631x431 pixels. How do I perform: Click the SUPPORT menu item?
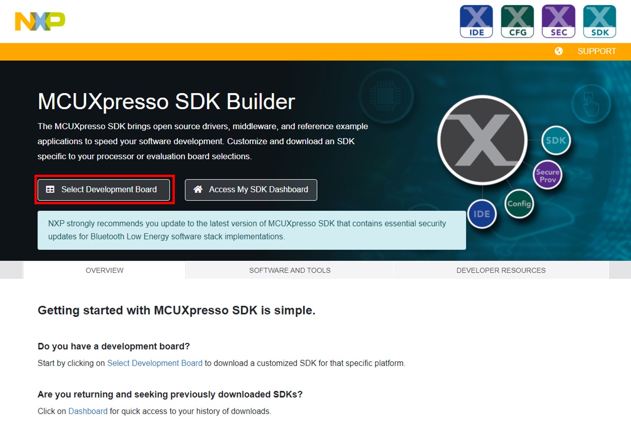pyautogui.click(x=596, y=51)
